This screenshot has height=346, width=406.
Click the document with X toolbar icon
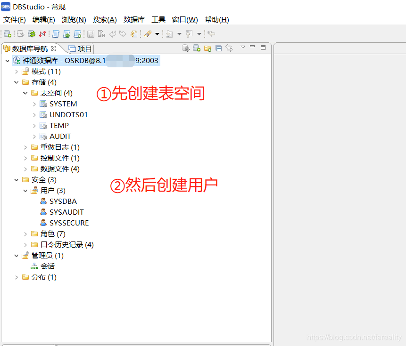point(101,34)
